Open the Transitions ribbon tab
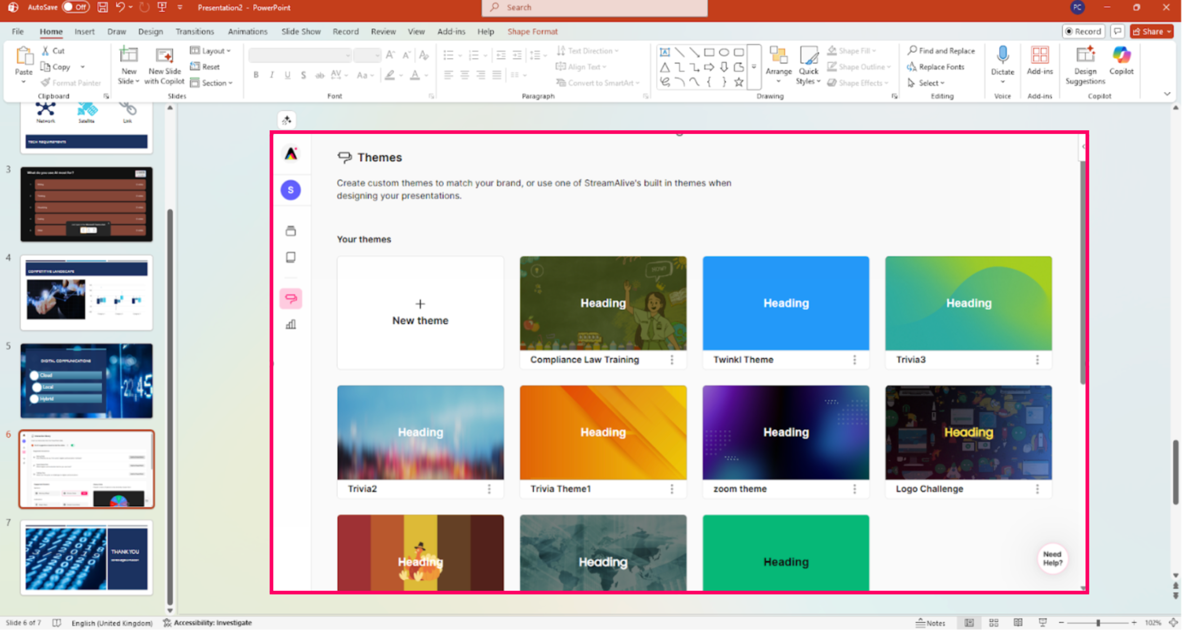 point(195,31)
